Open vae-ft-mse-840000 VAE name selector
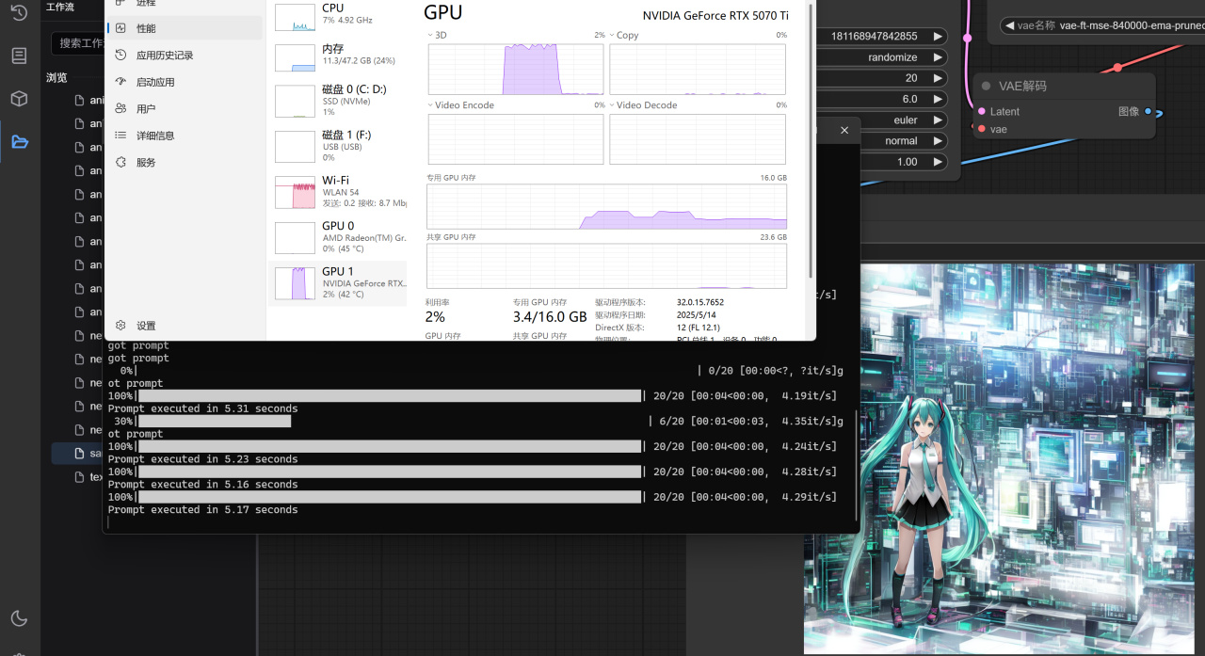Screen dimensions: 1205x656 click(x=1101, y=25)
